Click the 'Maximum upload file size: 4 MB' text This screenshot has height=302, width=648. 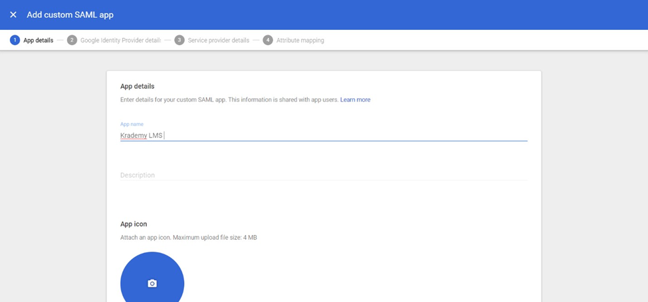[x=215, y=238]
